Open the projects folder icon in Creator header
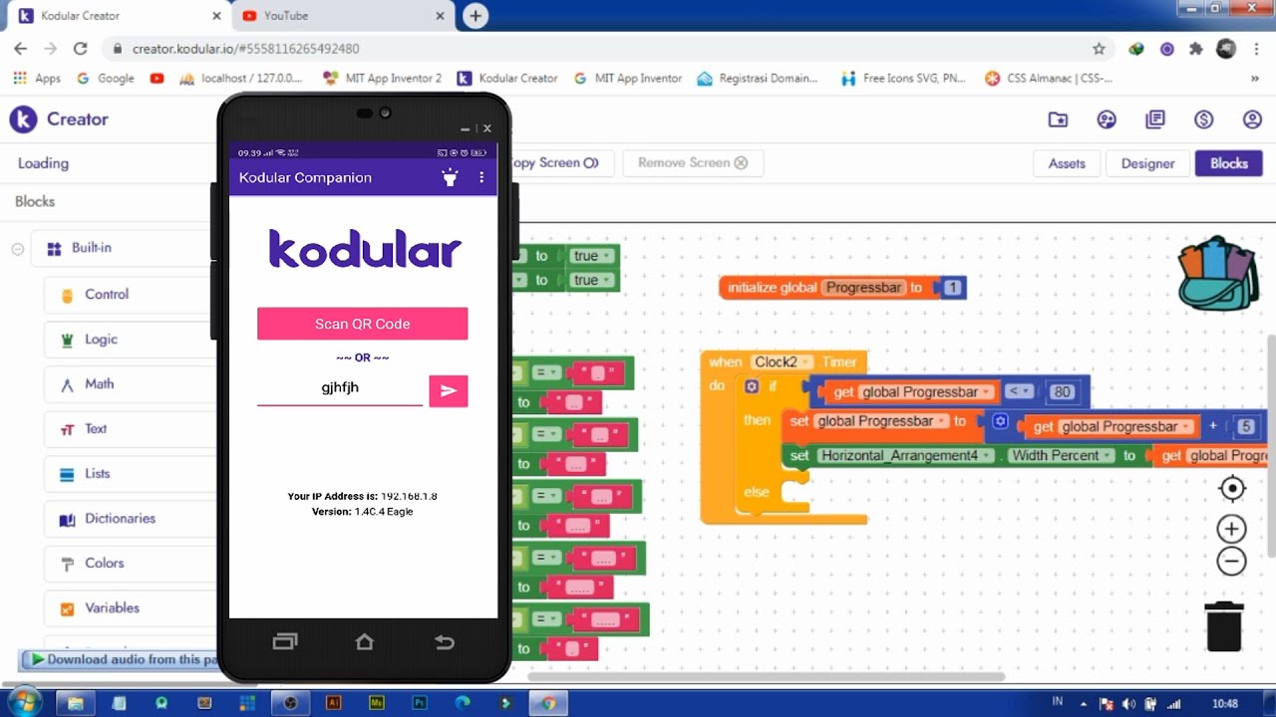 (x=1058, y=119)
